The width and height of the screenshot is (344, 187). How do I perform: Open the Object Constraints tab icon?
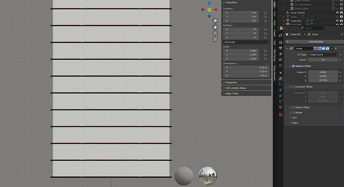click(280, 95)
